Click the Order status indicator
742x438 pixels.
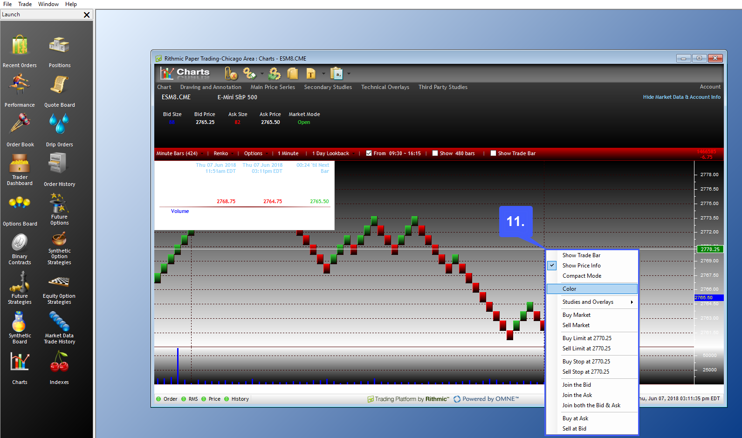(167, 399)
